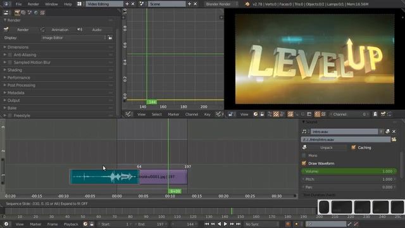The width and height of the screenshot is (405, 228).
Task: Jump to the first frame
Action: 207,224
